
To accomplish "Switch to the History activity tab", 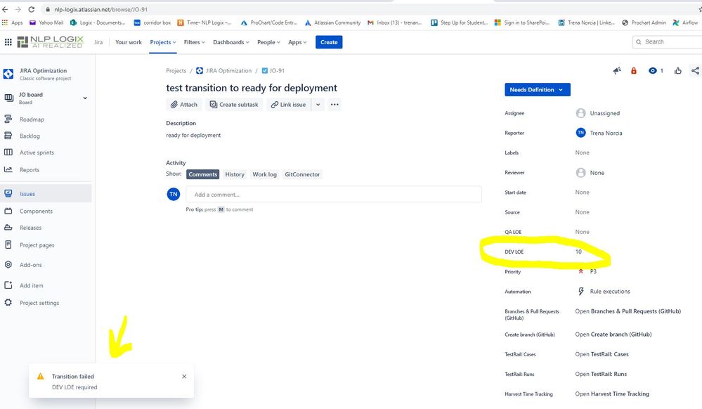I will pyautogui.click(x=235, y=174).
